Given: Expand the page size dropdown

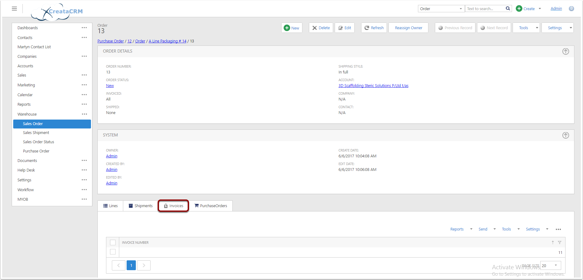Looking at the screenshot, I should (x=556, y=265).
